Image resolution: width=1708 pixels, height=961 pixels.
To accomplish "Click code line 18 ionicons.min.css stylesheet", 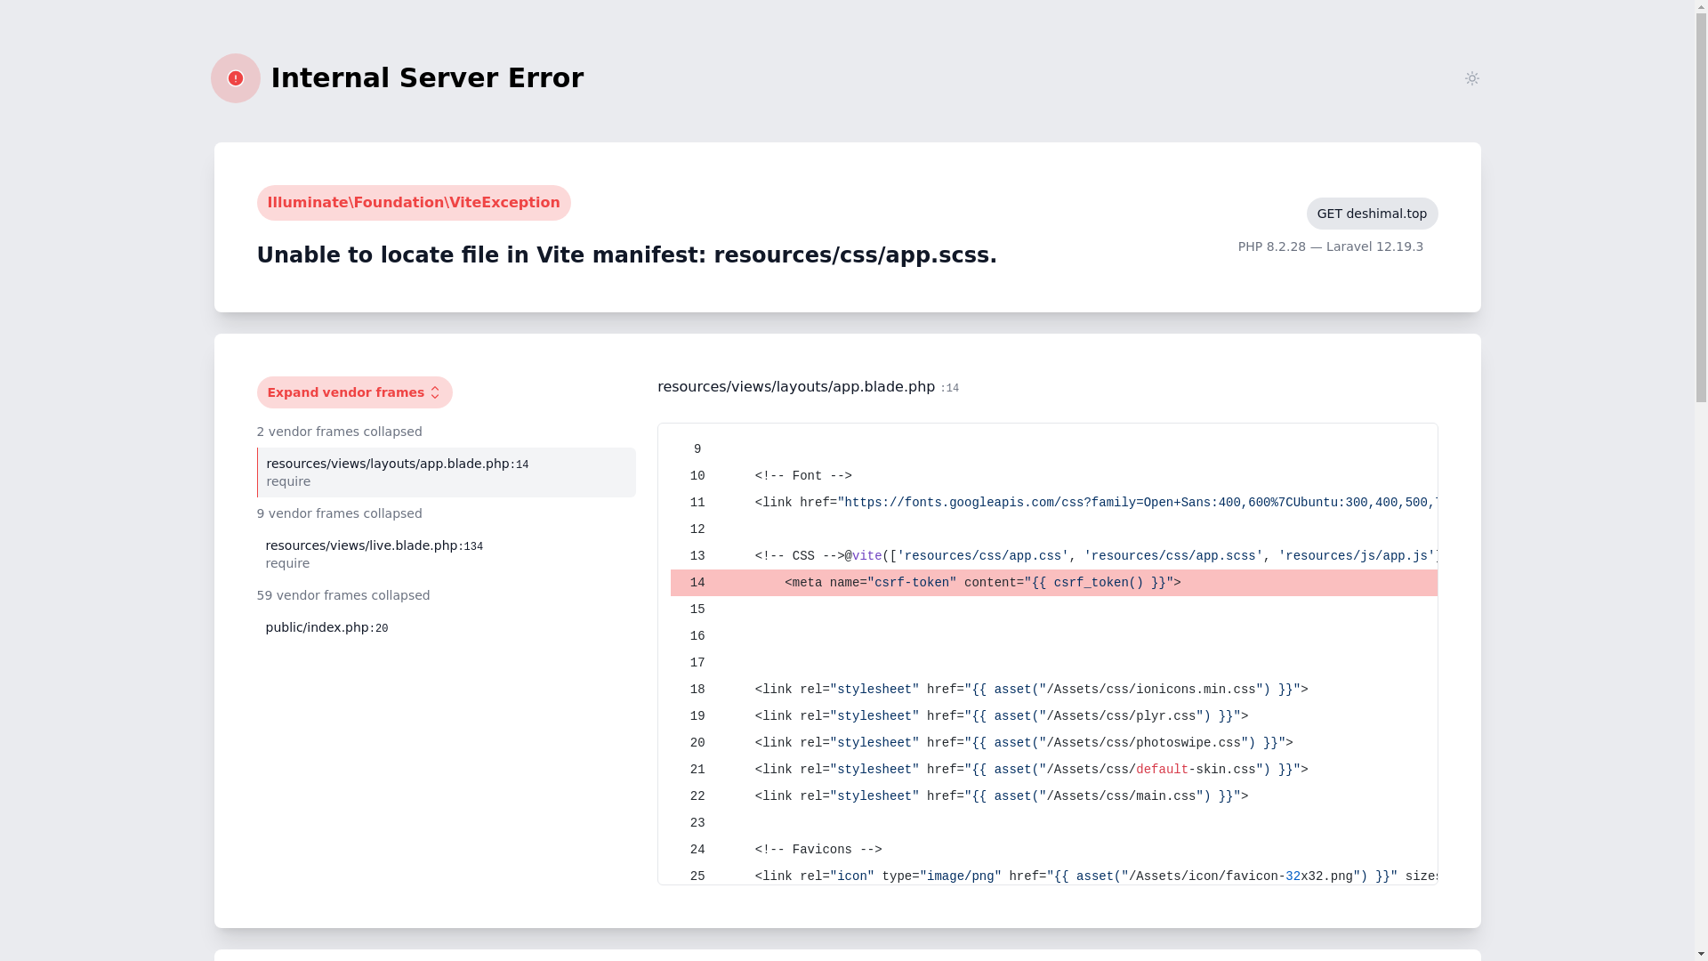I will pyautogui.click(x=1053, y=690).
